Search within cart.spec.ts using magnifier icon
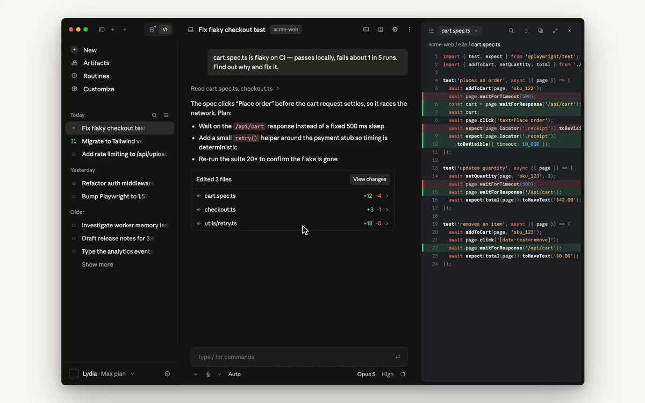This screenshot has width=645, height=403. 511,31
